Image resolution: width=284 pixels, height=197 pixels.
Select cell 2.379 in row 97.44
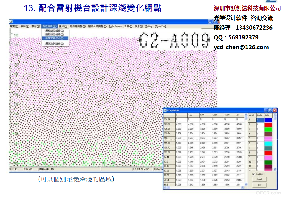[218, 157]
